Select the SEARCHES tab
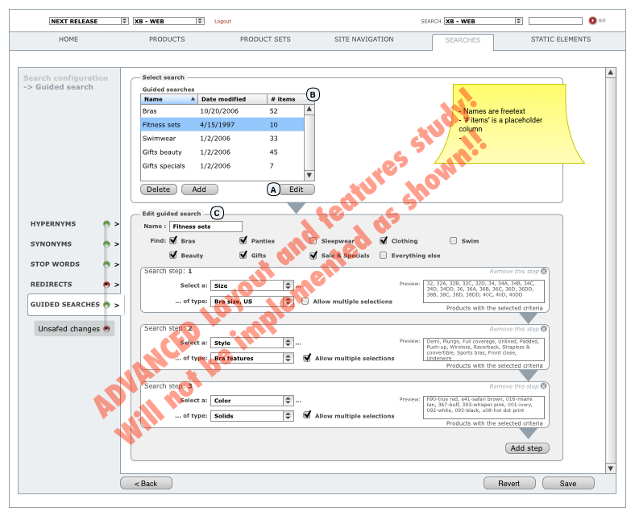This screenshot has height=516, width=635. pyautogui.click(x=463, y=40)
